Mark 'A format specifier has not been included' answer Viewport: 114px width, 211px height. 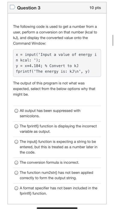pos(16,188)
